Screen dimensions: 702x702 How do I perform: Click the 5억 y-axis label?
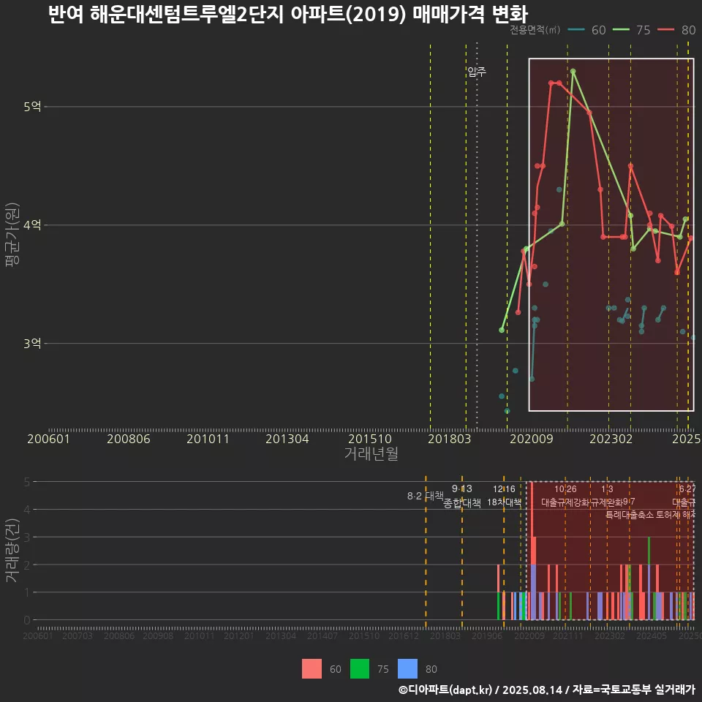pyautogui.click(x=32, y=107)
